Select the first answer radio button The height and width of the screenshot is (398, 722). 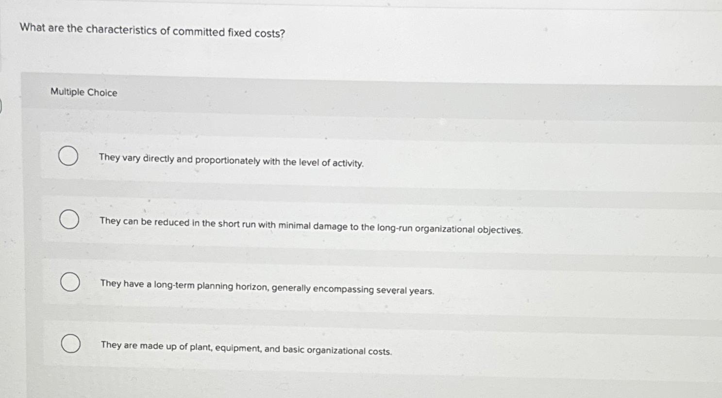tap(68, 156)
